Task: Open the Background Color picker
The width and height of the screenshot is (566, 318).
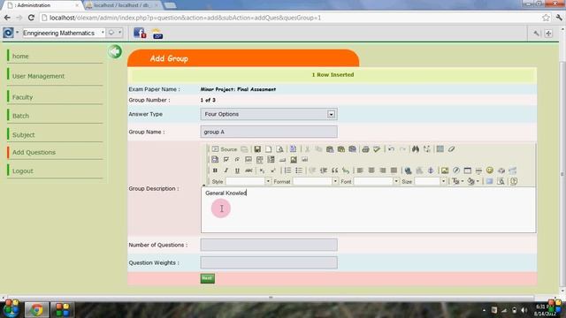Action: pyautogui.click(x=472, y=181)
